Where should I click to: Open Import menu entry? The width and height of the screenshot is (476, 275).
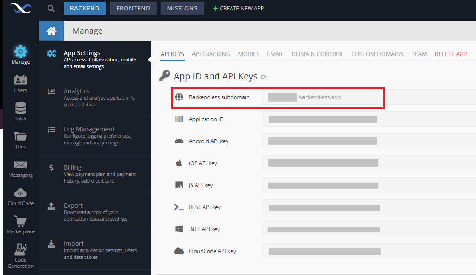coord(95,250)
